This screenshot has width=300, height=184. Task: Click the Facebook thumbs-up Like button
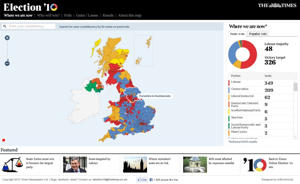142,180
